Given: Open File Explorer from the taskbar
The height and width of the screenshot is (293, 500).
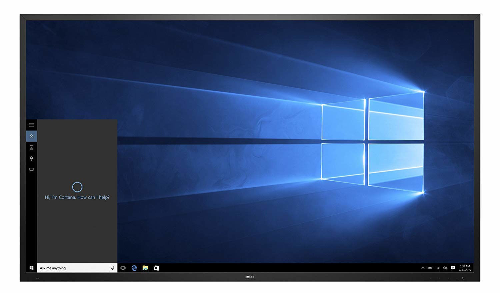Looking at the screenshot, I should (x=145, y=268).
